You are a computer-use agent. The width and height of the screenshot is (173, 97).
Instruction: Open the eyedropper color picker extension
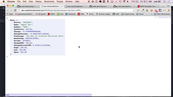(x=143, y=10)
